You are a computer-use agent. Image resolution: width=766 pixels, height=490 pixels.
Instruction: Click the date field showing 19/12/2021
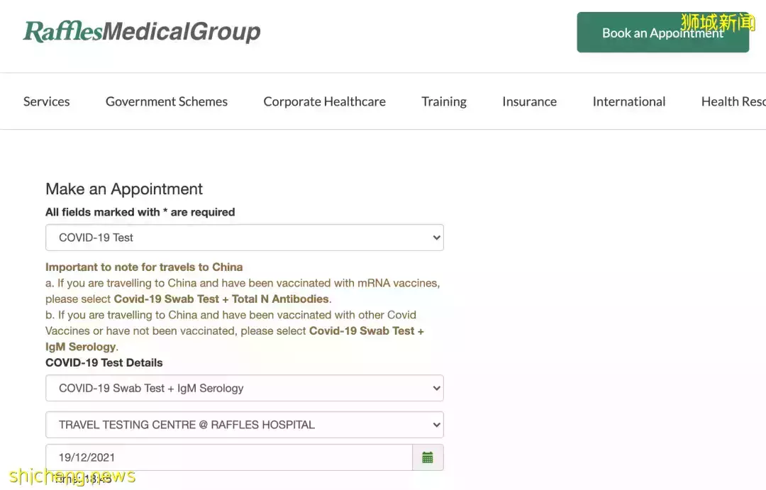[x=227, y=457]
